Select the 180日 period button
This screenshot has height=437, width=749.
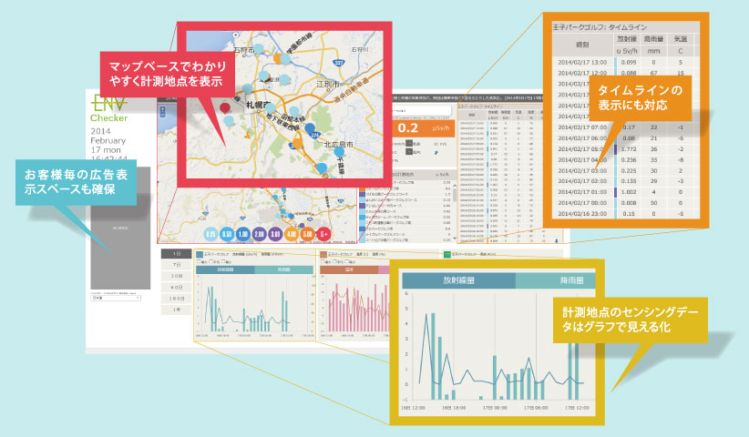coord(176,299)
